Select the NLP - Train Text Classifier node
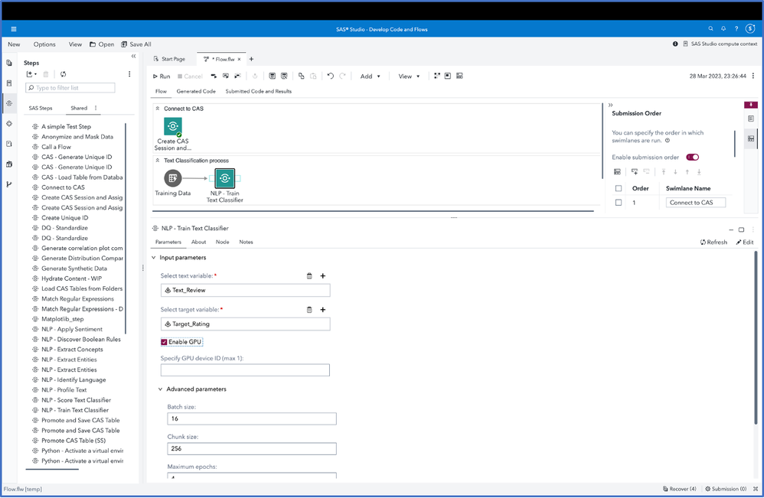This screenshot has height=498, width=764. (x=224, y=178)
